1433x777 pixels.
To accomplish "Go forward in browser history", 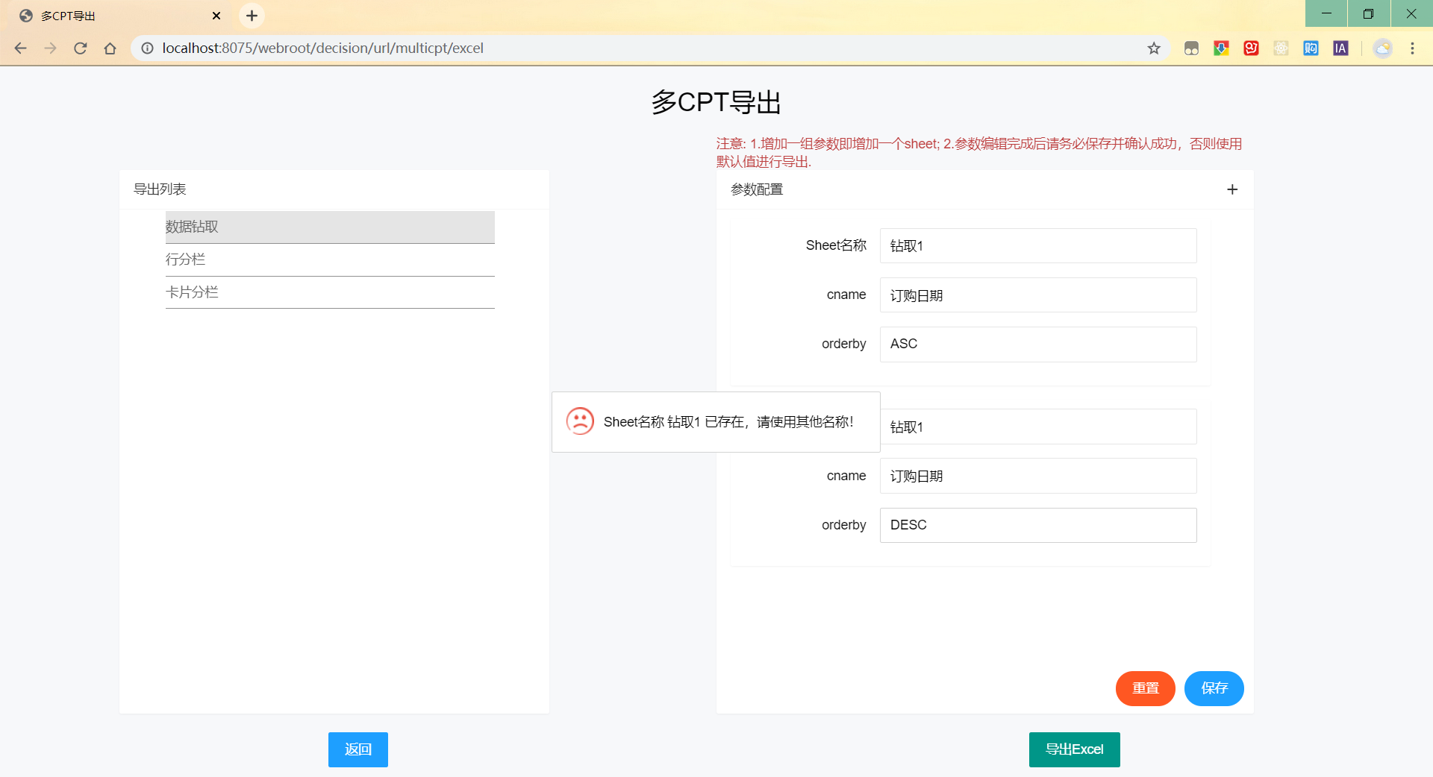I will pos(50,48).
